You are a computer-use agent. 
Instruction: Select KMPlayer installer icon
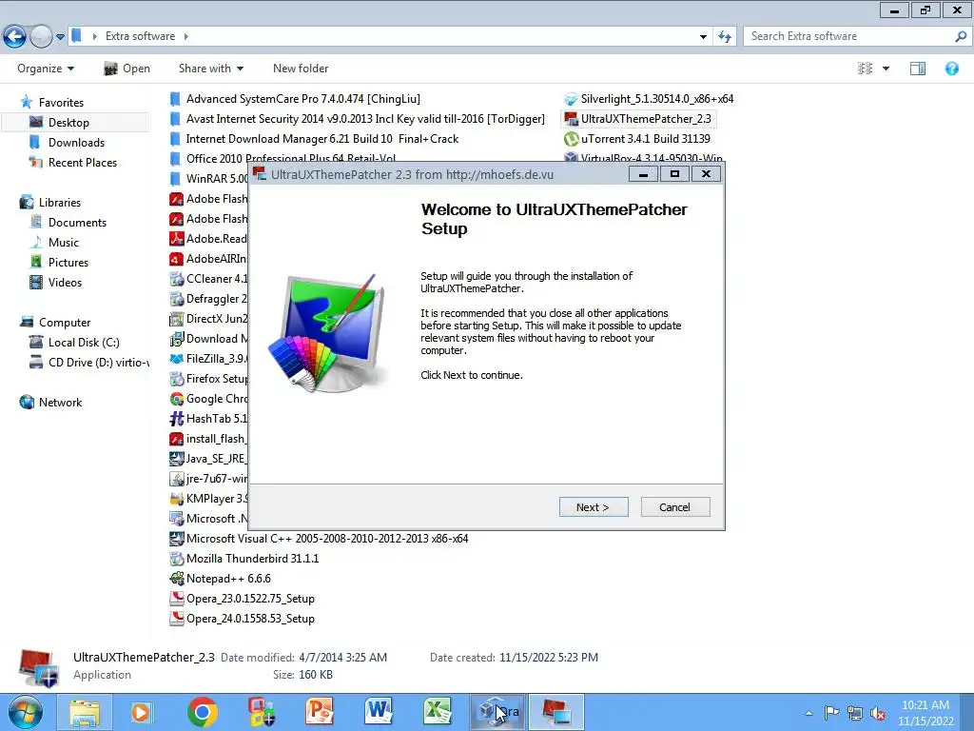coord(176,499)
